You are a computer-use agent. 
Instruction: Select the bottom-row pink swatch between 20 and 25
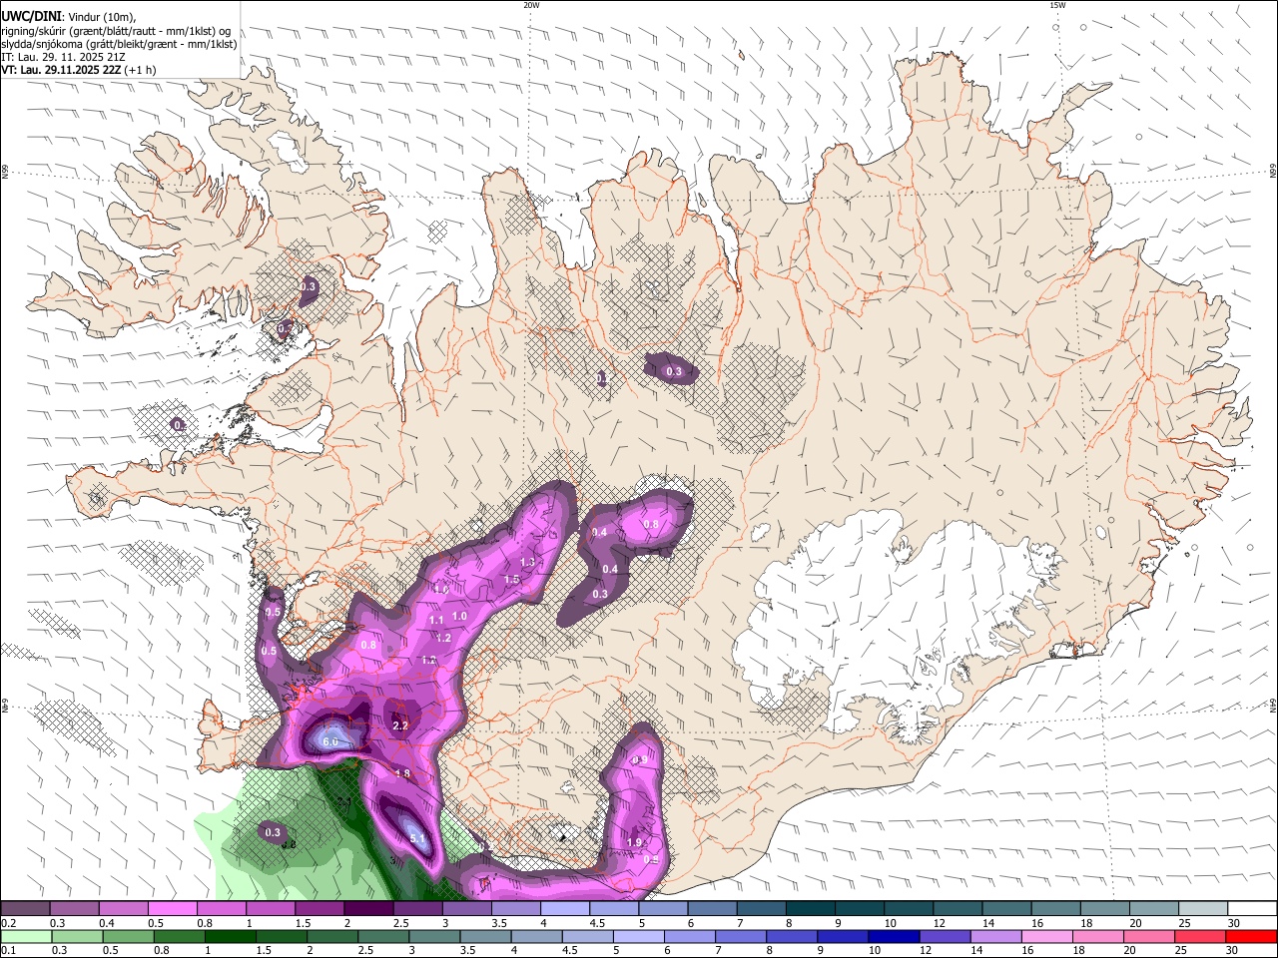click(x=1148, y=937)
